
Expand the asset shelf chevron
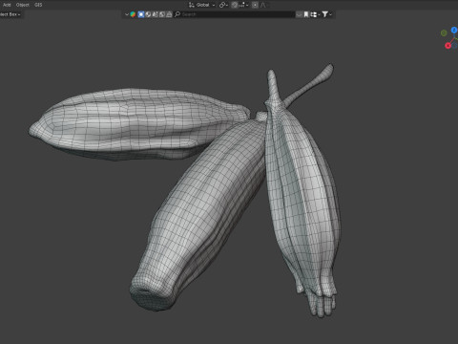(x=127, y=14)
